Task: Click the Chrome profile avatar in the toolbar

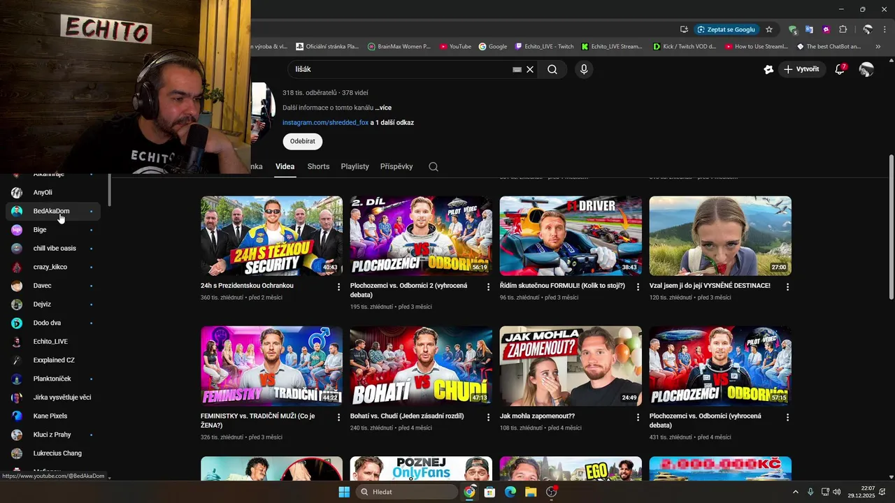Action: click(x=868, y=29)
